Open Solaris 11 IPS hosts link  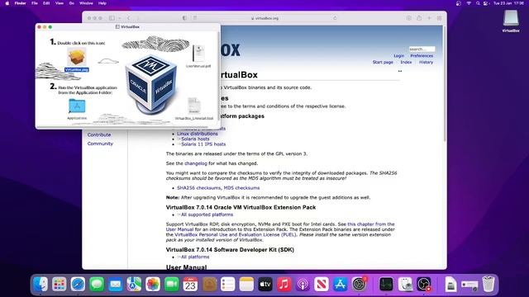[203, 144]
